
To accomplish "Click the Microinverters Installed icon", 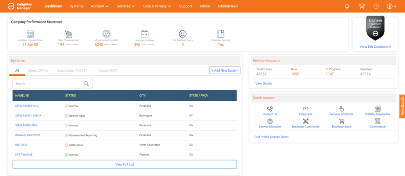I will coord(106,34).
